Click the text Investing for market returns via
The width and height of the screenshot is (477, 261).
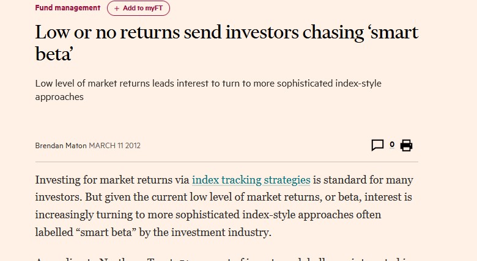pyautogui.click(x=113, y=180)
